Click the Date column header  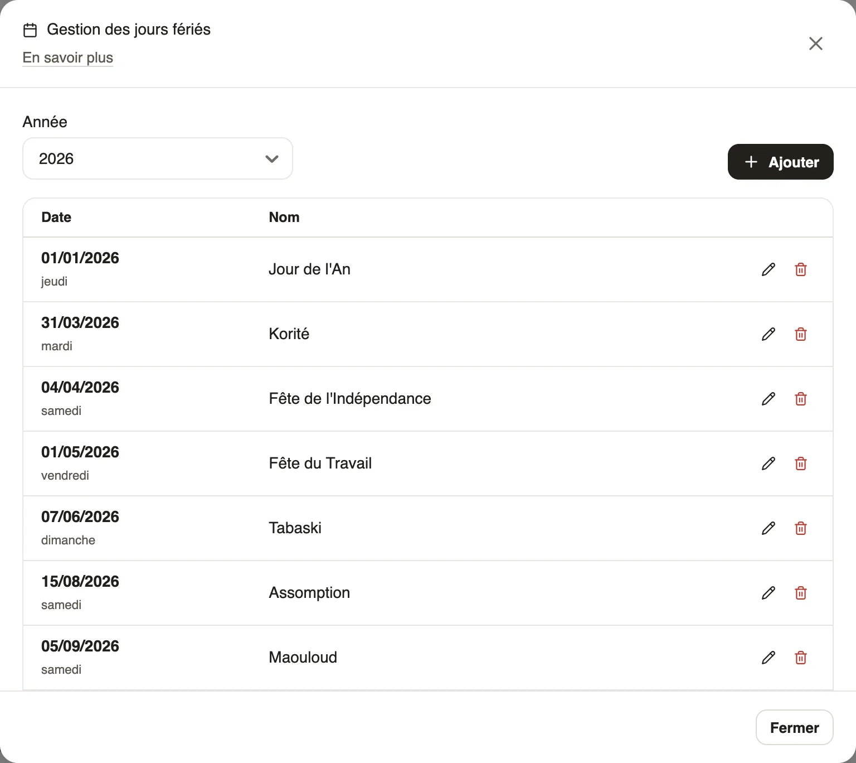tap(56, 217)
